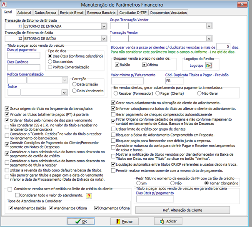Uncheck Grava origem do título checkbox

pyautogui.click(x=7, y=108)
